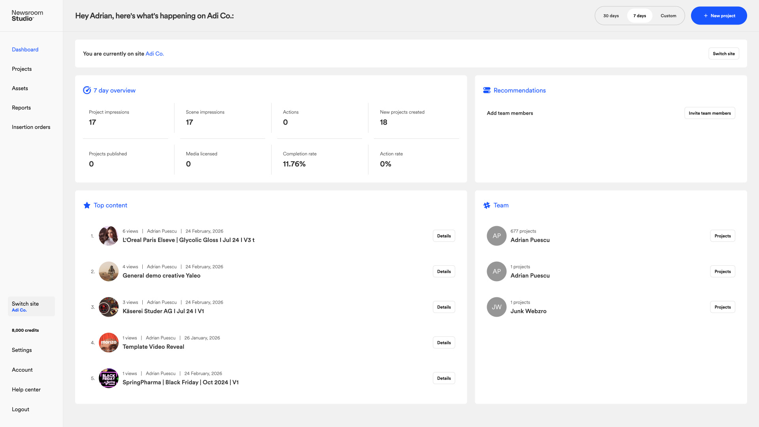
Task: Open the Adi Co. site link
Action: click(154, 54)
